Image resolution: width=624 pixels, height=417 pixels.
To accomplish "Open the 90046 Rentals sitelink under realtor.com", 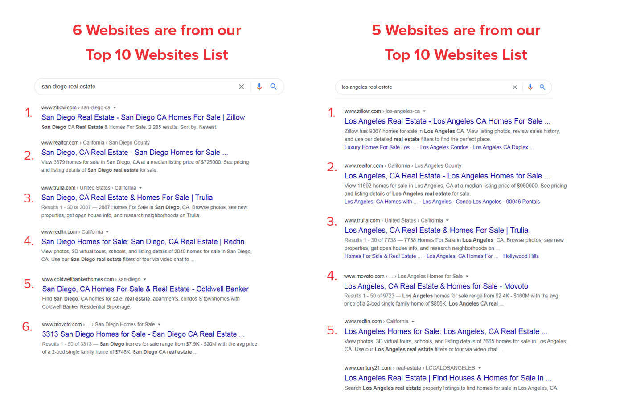I will (523, 202).
